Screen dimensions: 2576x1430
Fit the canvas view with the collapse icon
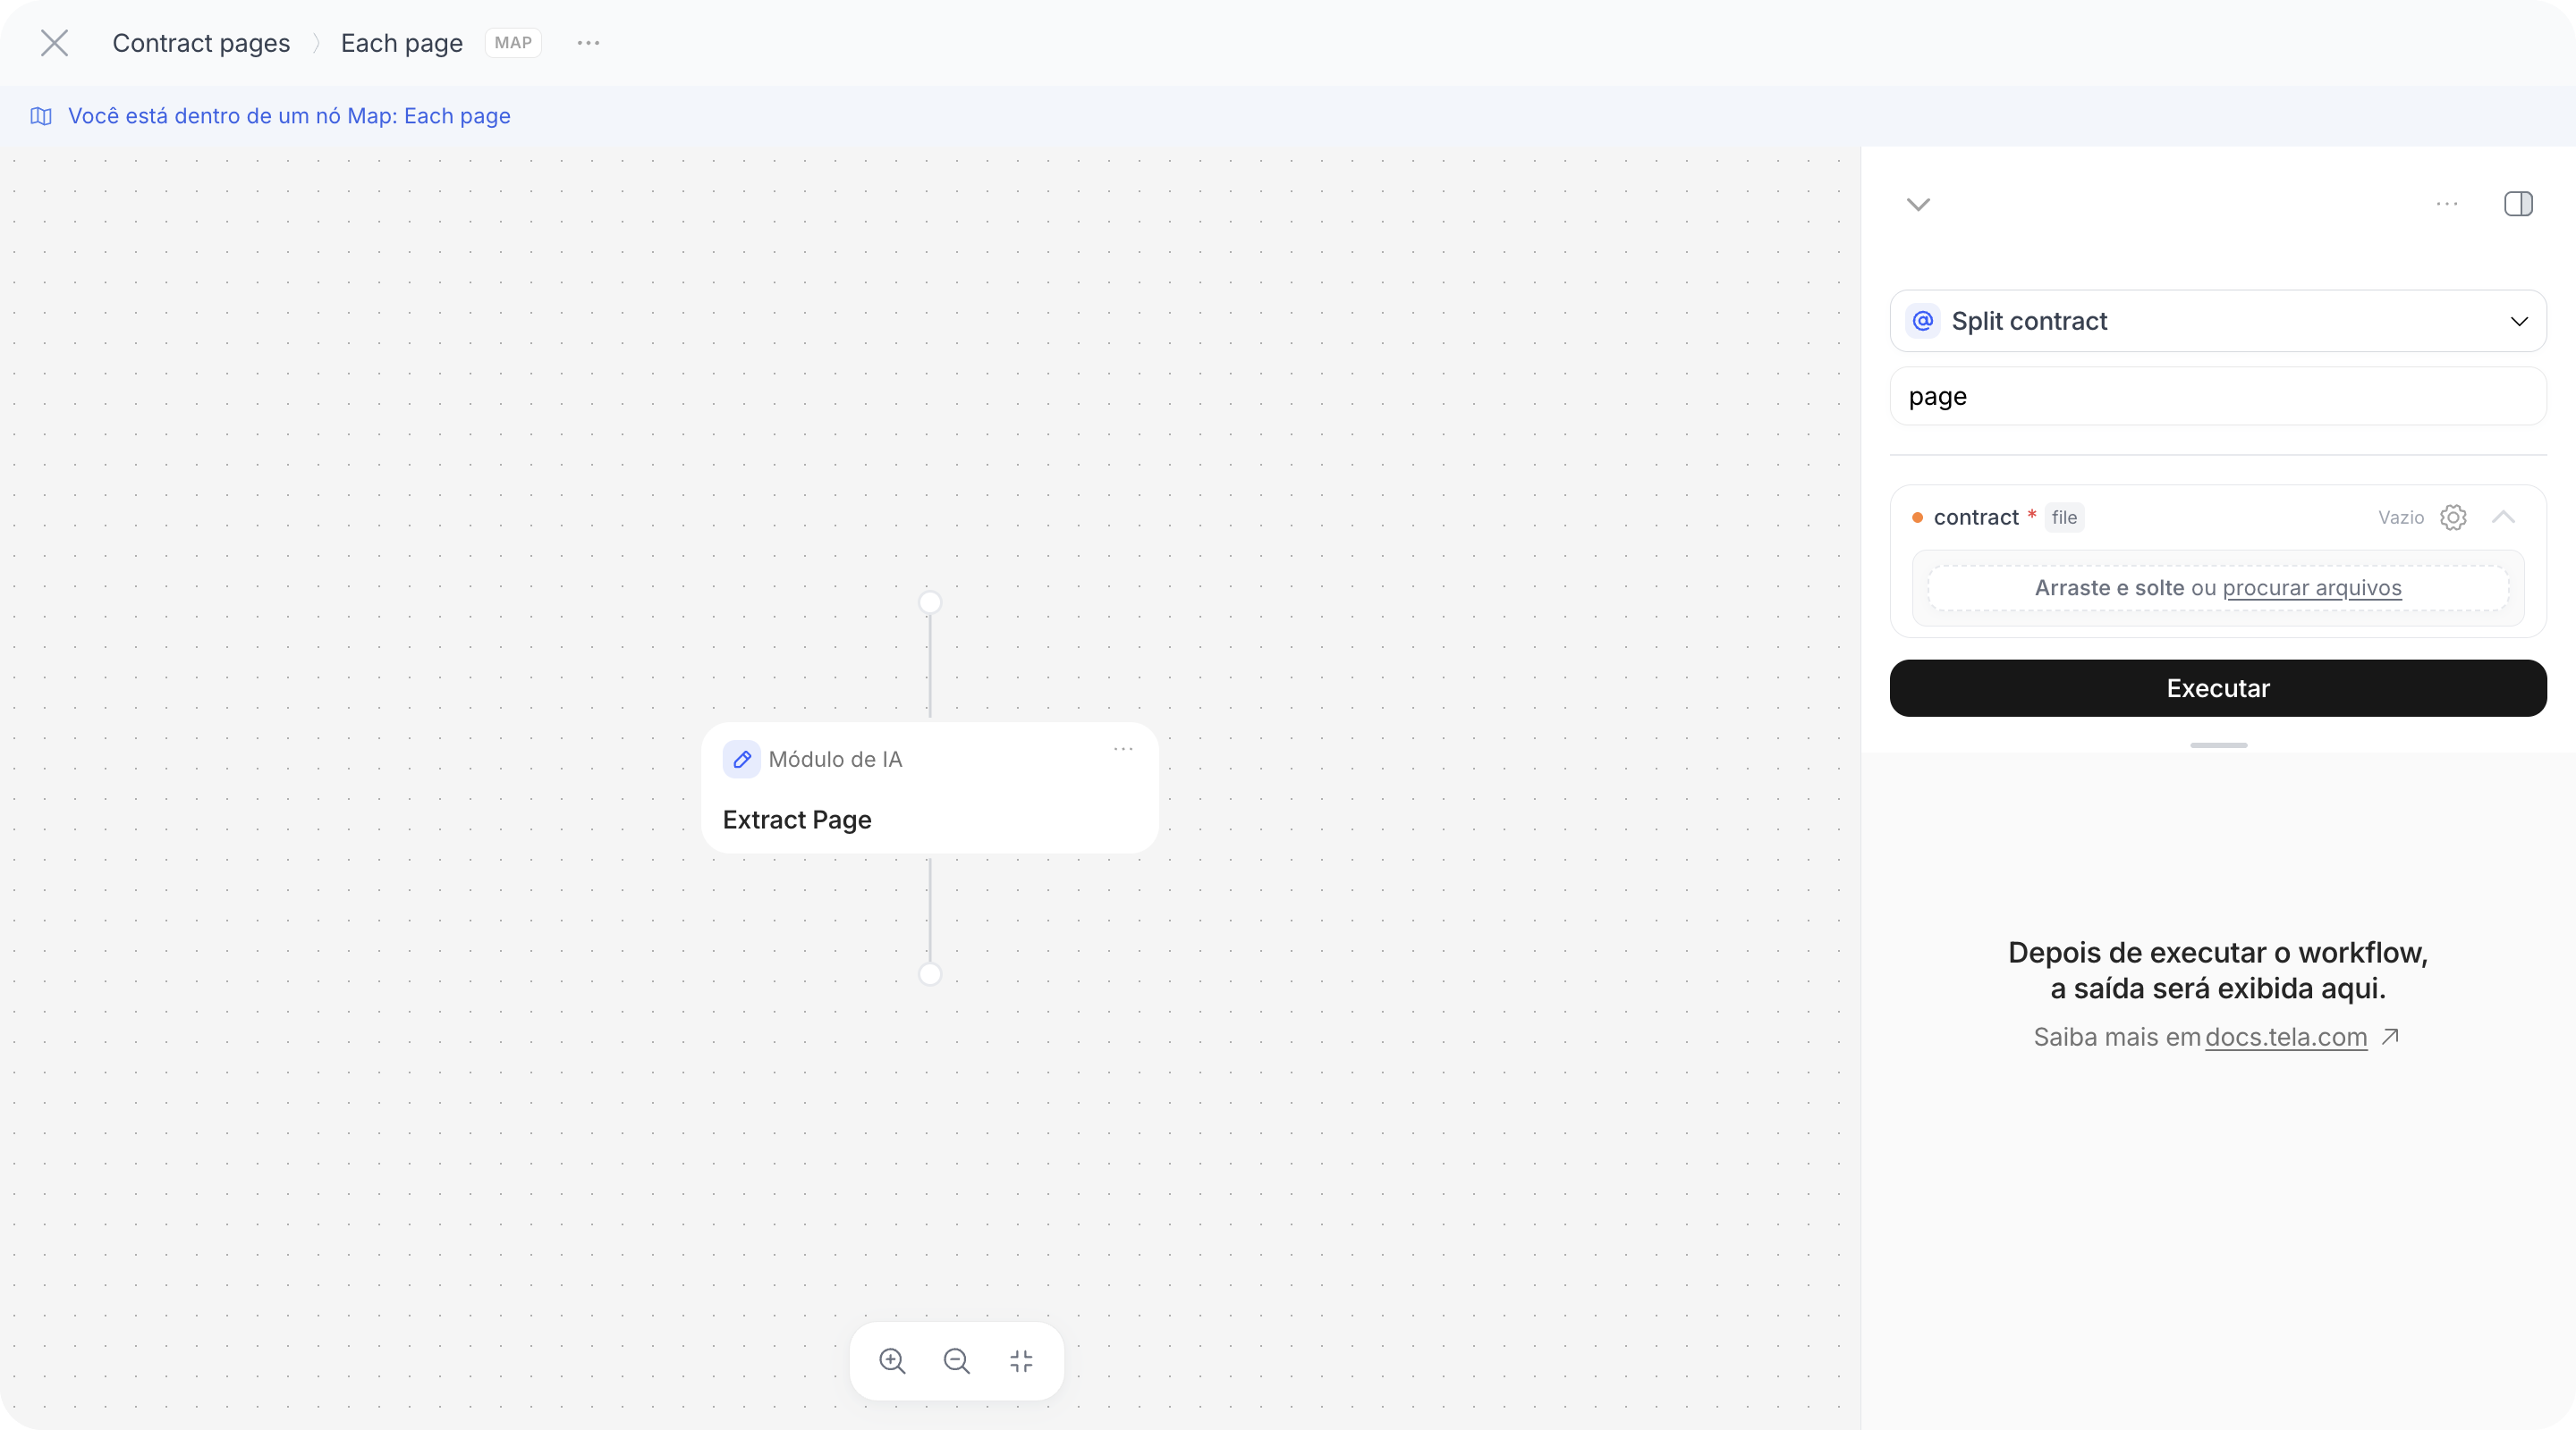tap(1021, 1361)
